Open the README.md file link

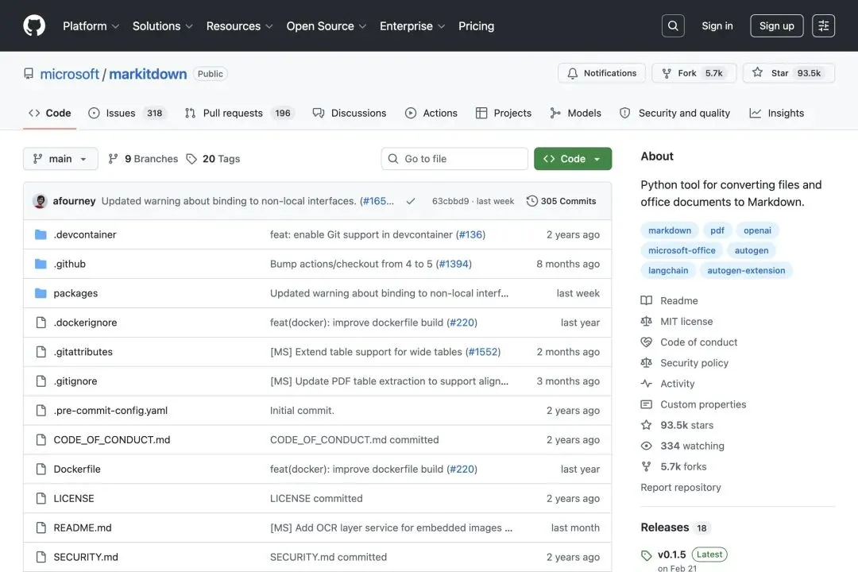point(83,528)
